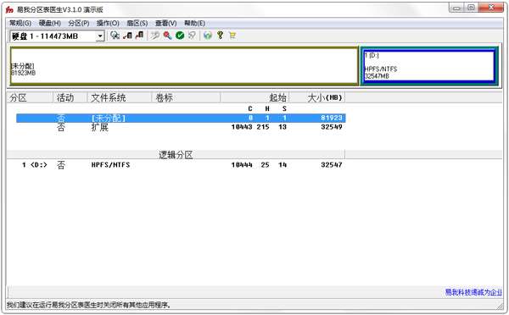509x315 pixels.
Task: Click the 分区 column header
Action: (x=30, y=97)
